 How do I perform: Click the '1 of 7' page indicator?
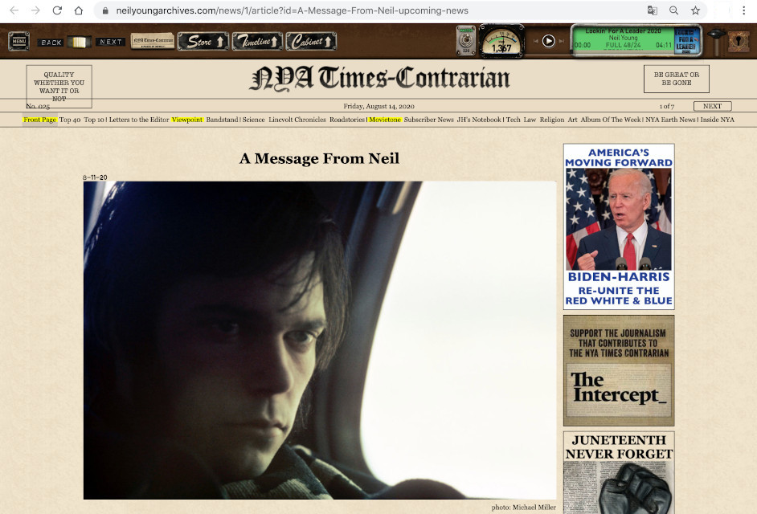pos(667,106)
